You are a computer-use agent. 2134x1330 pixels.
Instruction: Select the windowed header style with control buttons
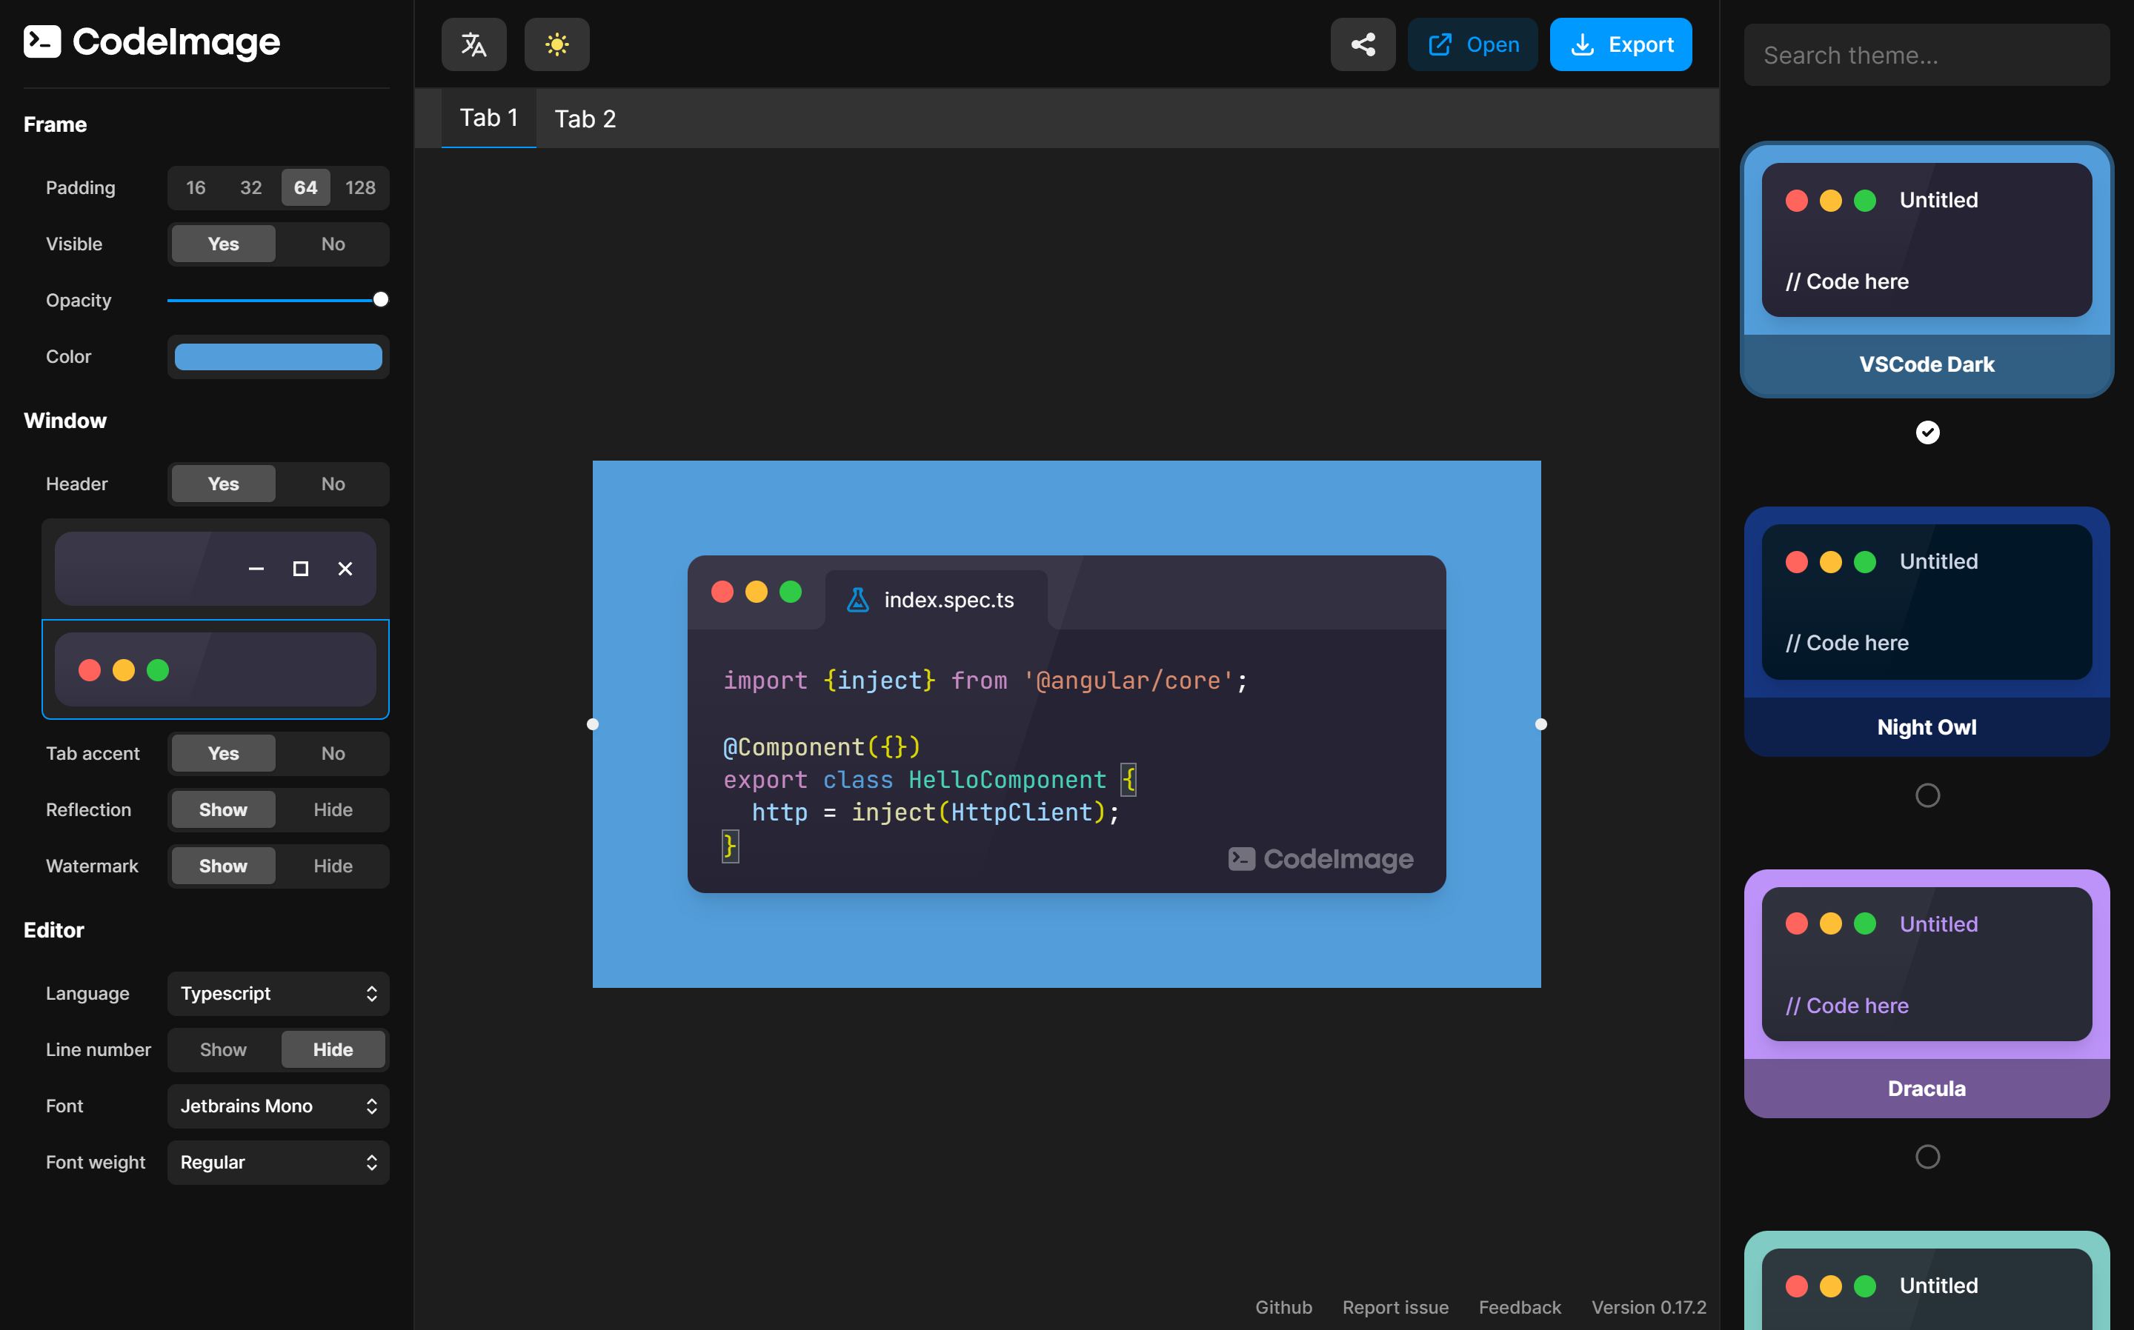[214, 568]
